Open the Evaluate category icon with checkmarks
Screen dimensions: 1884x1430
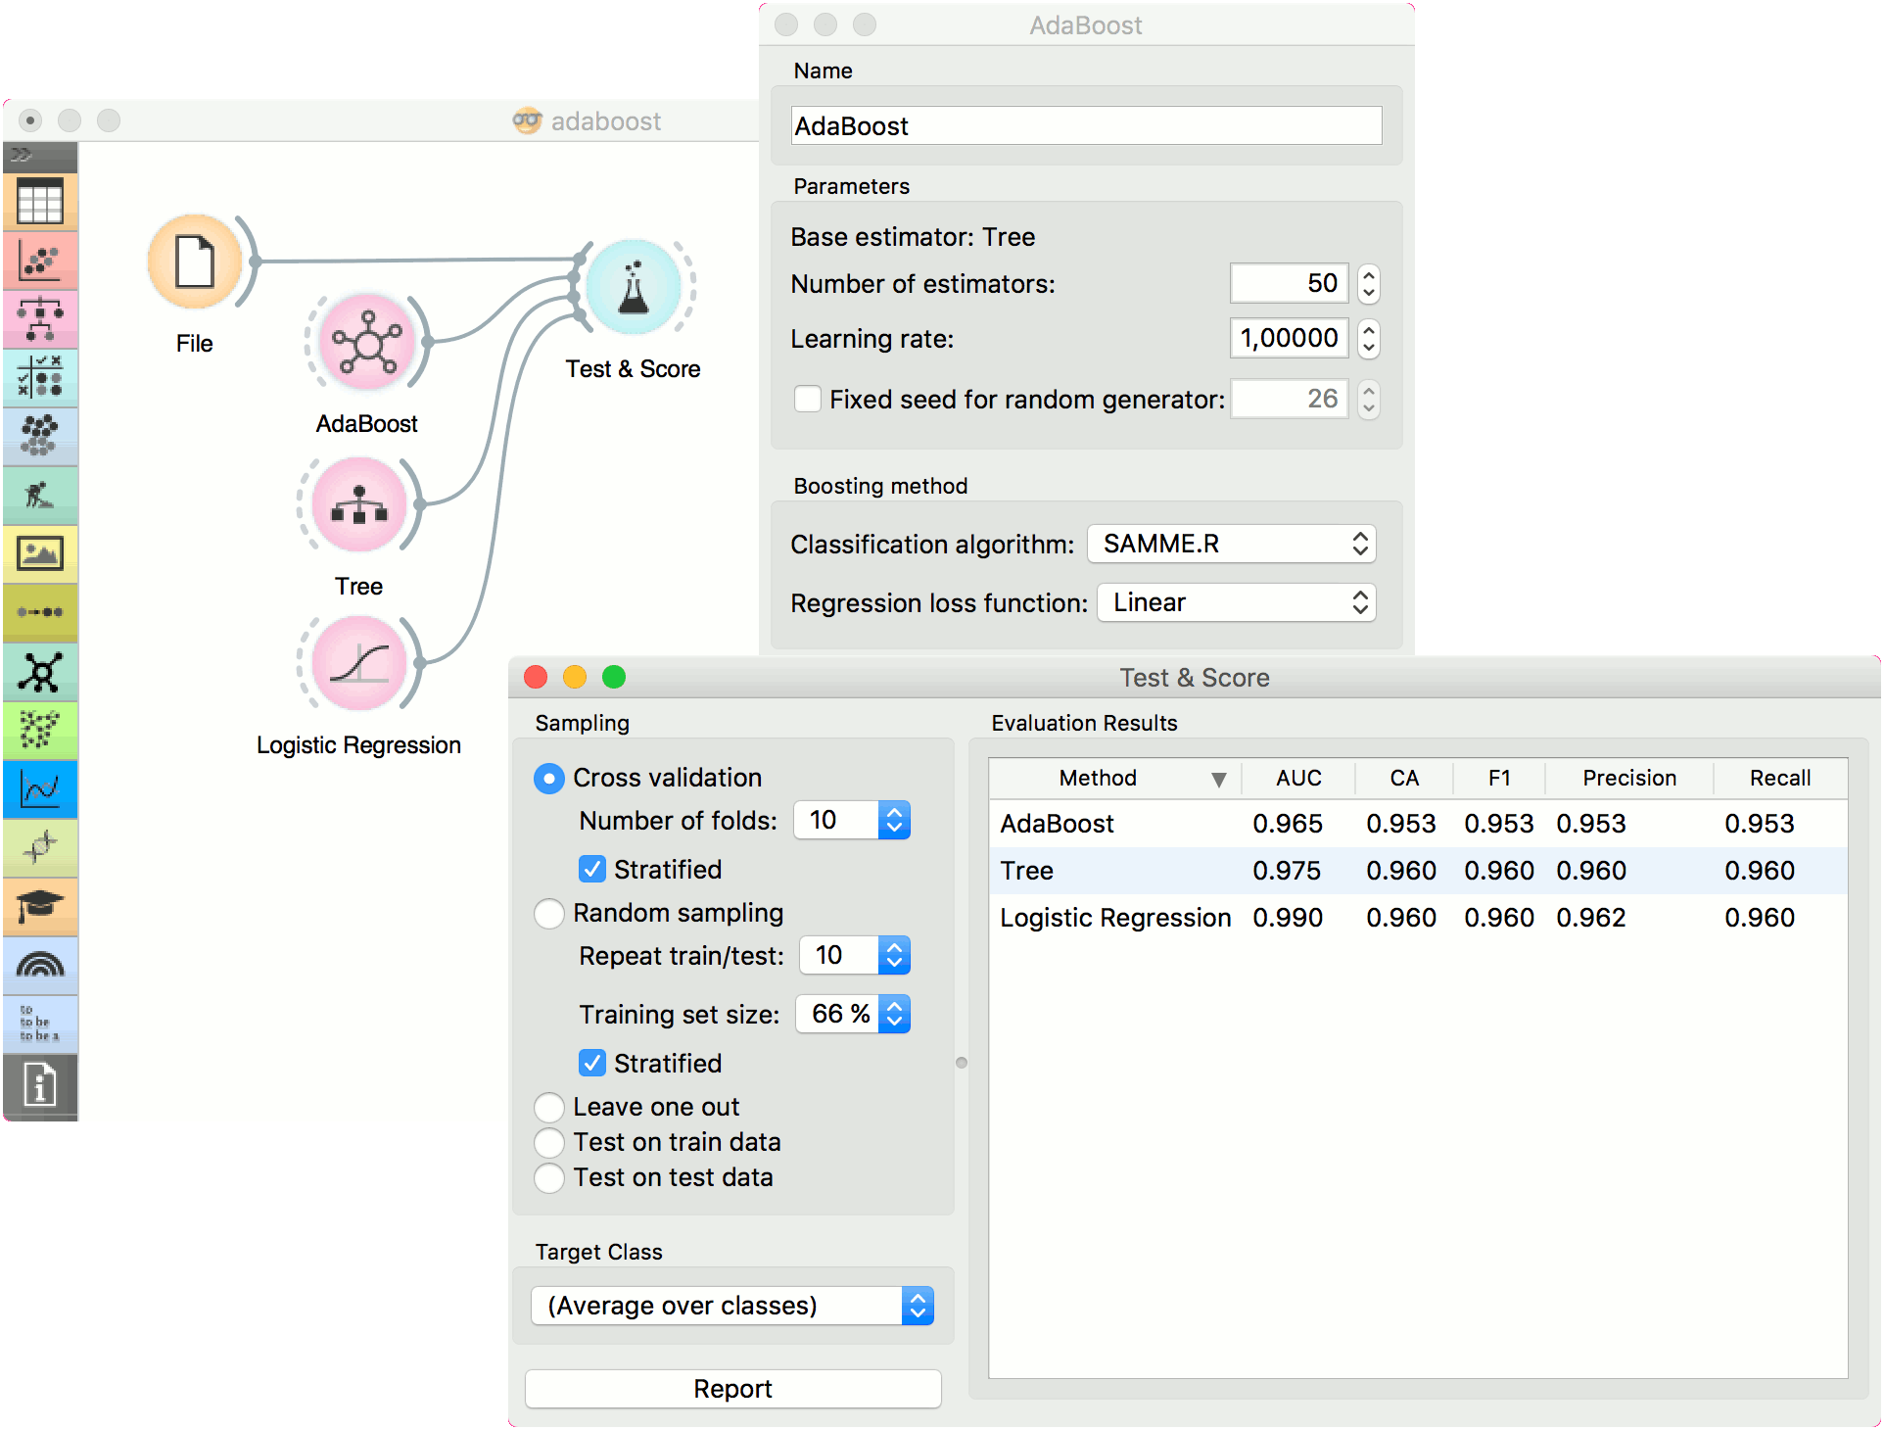[40, 378]
